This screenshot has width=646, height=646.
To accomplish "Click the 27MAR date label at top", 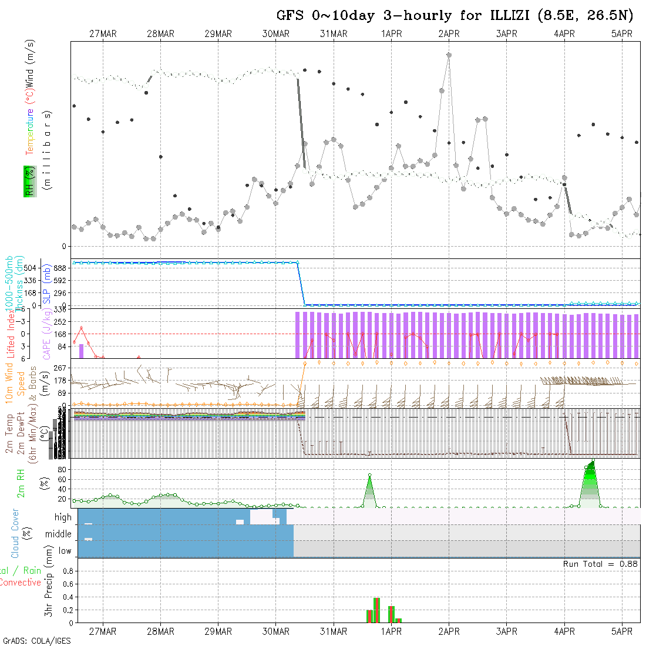I will coord(103,34).
